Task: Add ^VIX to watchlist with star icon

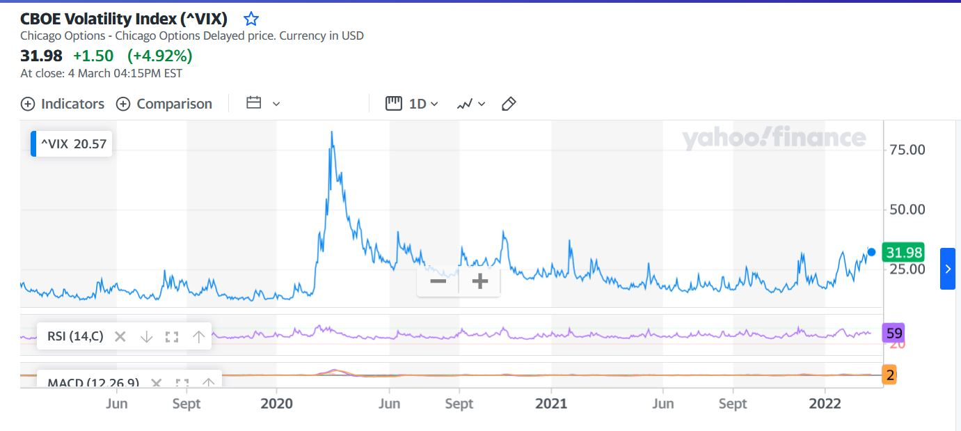Action: point(251,19)
